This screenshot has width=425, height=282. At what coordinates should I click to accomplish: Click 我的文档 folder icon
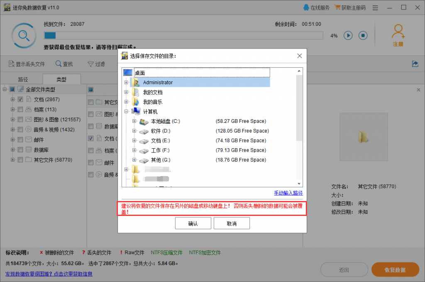click(136, 92)
